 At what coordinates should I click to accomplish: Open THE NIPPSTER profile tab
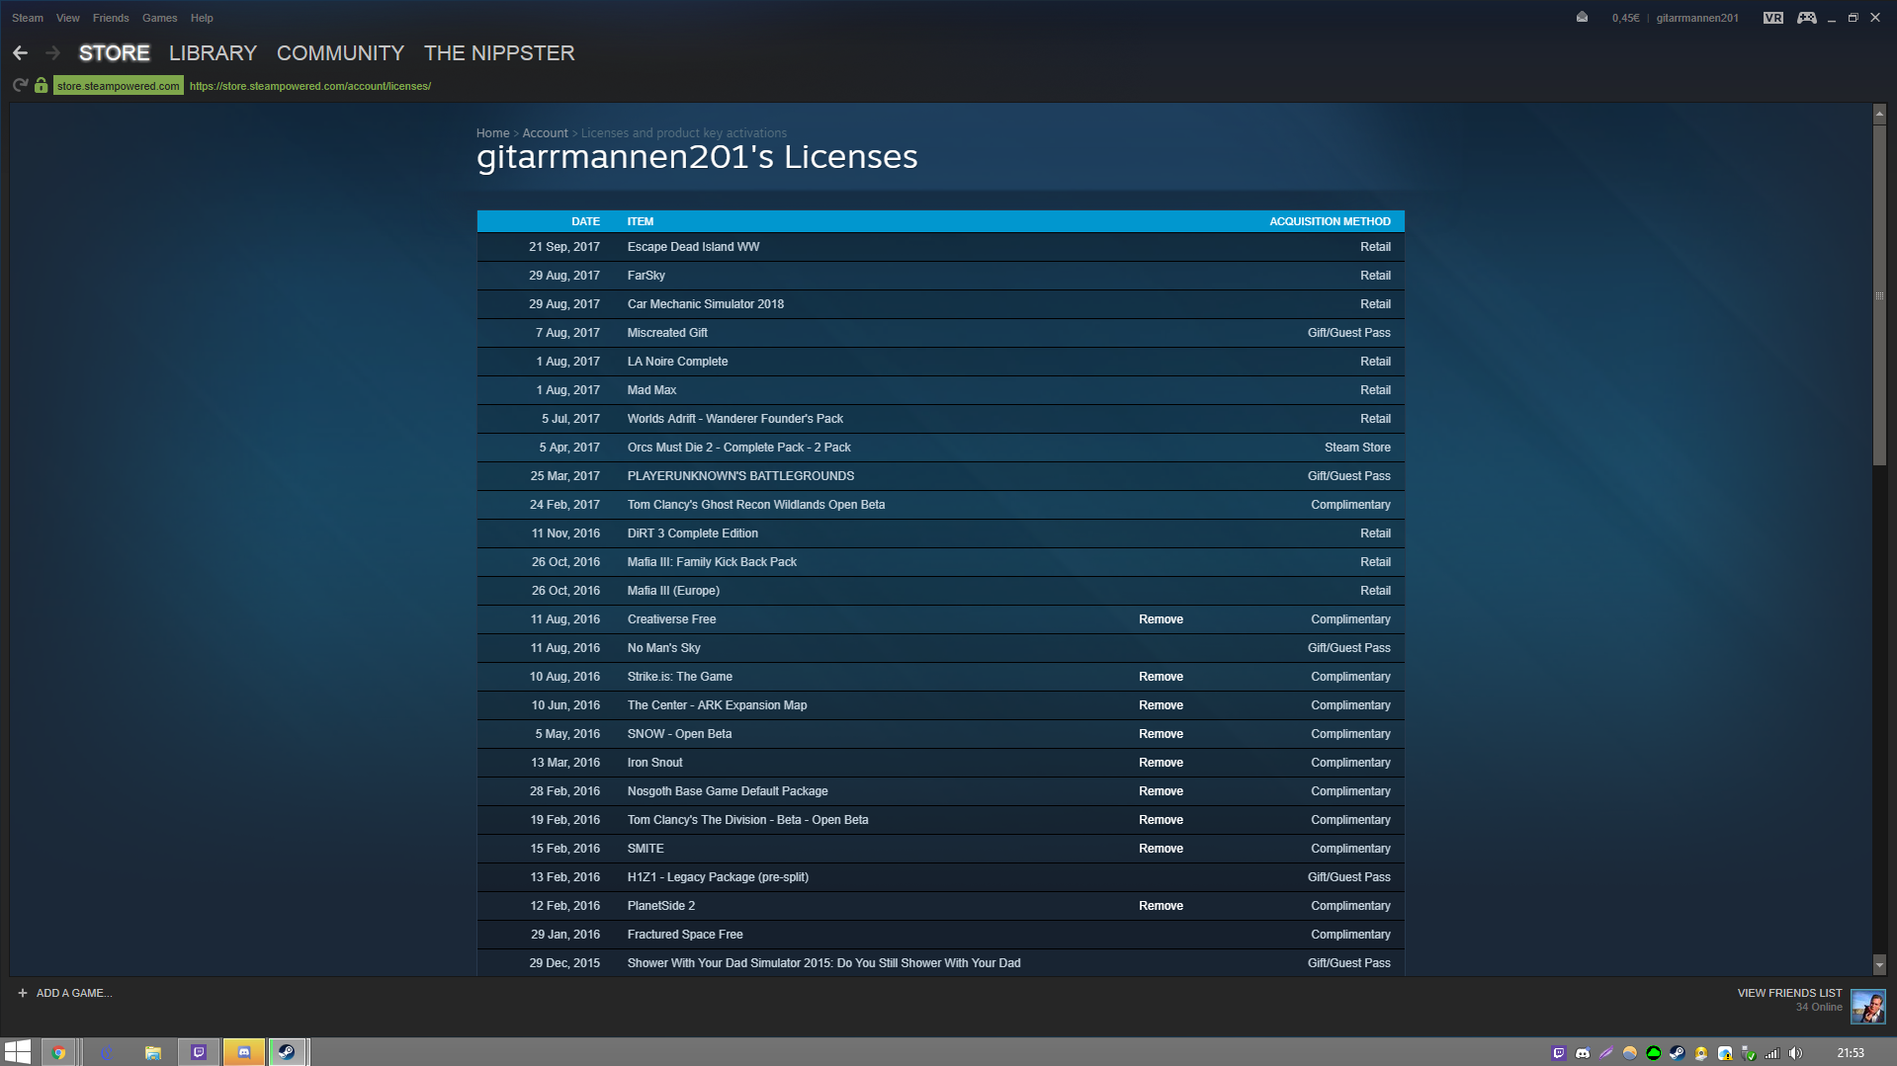point(499,53)
